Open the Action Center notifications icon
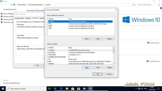This screenshot has width=162, height=91. pos(158,89)
